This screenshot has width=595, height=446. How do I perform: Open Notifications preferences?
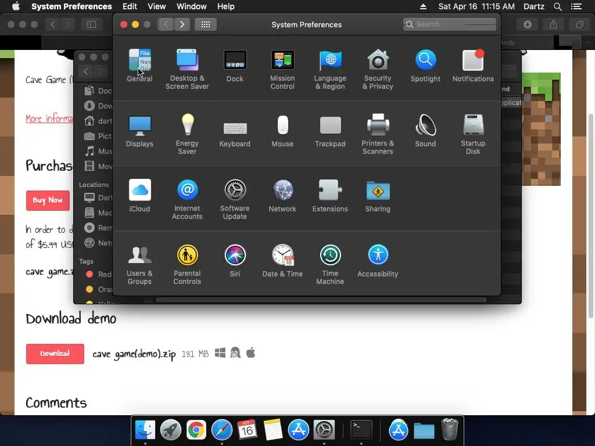473,66
